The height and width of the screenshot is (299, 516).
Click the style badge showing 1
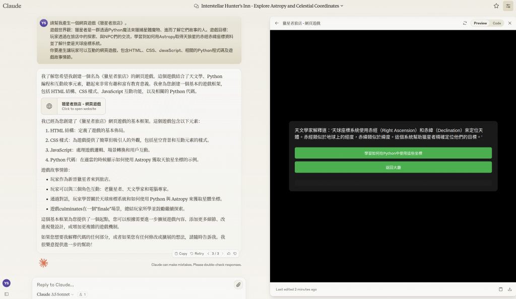pos(82,294)
